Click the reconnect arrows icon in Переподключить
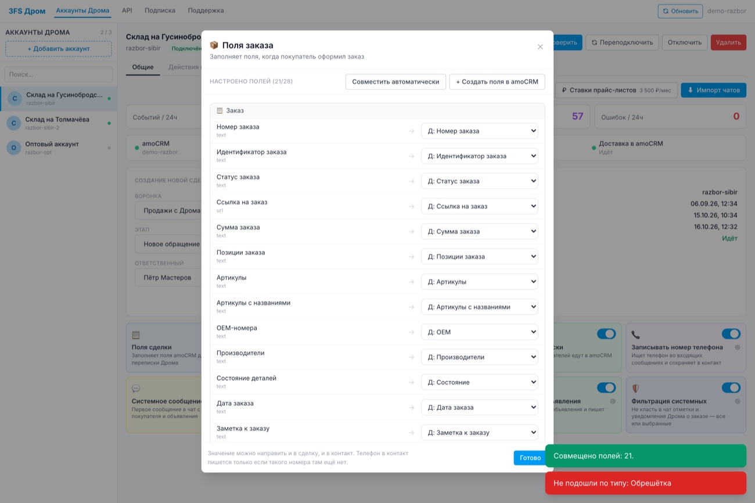The image size is (755, 503). (x=594, y=42)
